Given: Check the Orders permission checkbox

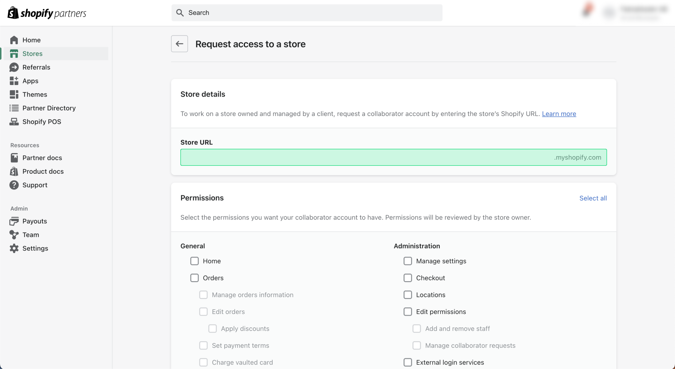Looking at the screenshot, I should click(195, 278).
